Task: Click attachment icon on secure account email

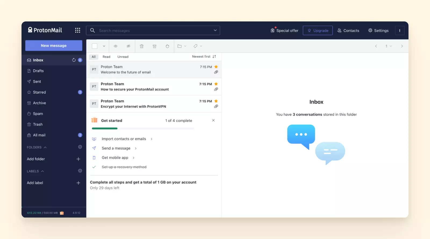Action: point(216,89)
